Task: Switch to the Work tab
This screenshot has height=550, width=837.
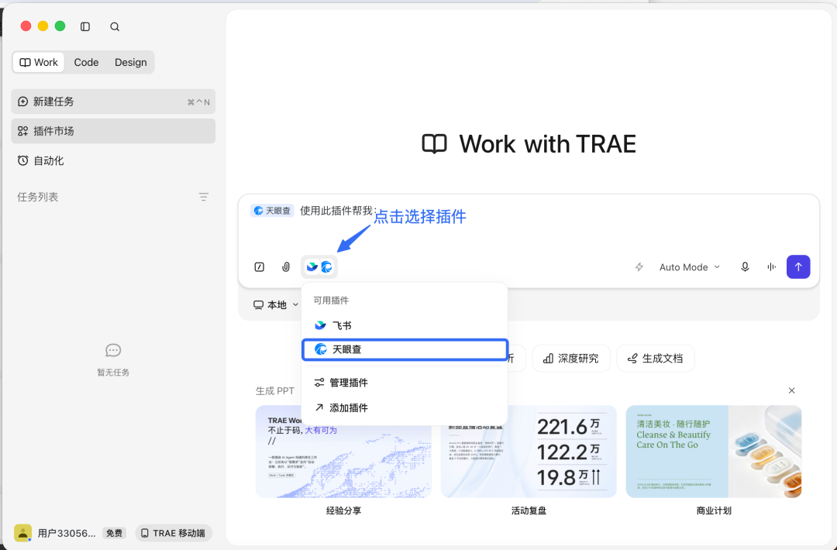Action: click(39, 63)
